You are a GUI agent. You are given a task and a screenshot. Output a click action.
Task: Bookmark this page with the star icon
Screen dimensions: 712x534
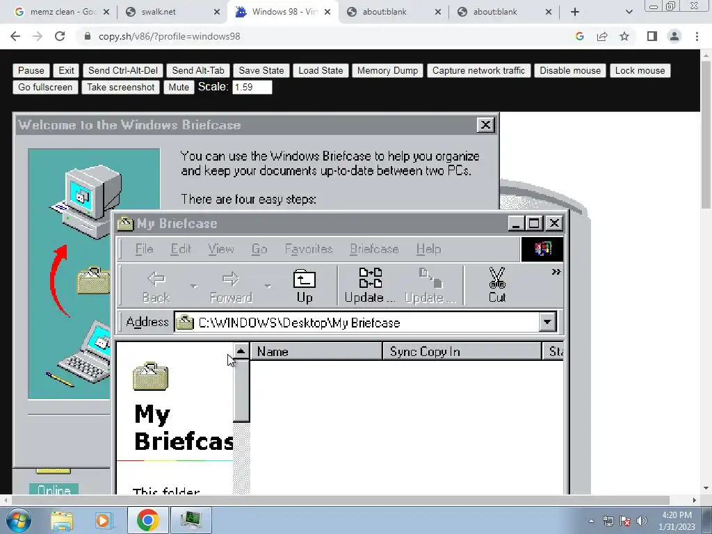point(624,36)
